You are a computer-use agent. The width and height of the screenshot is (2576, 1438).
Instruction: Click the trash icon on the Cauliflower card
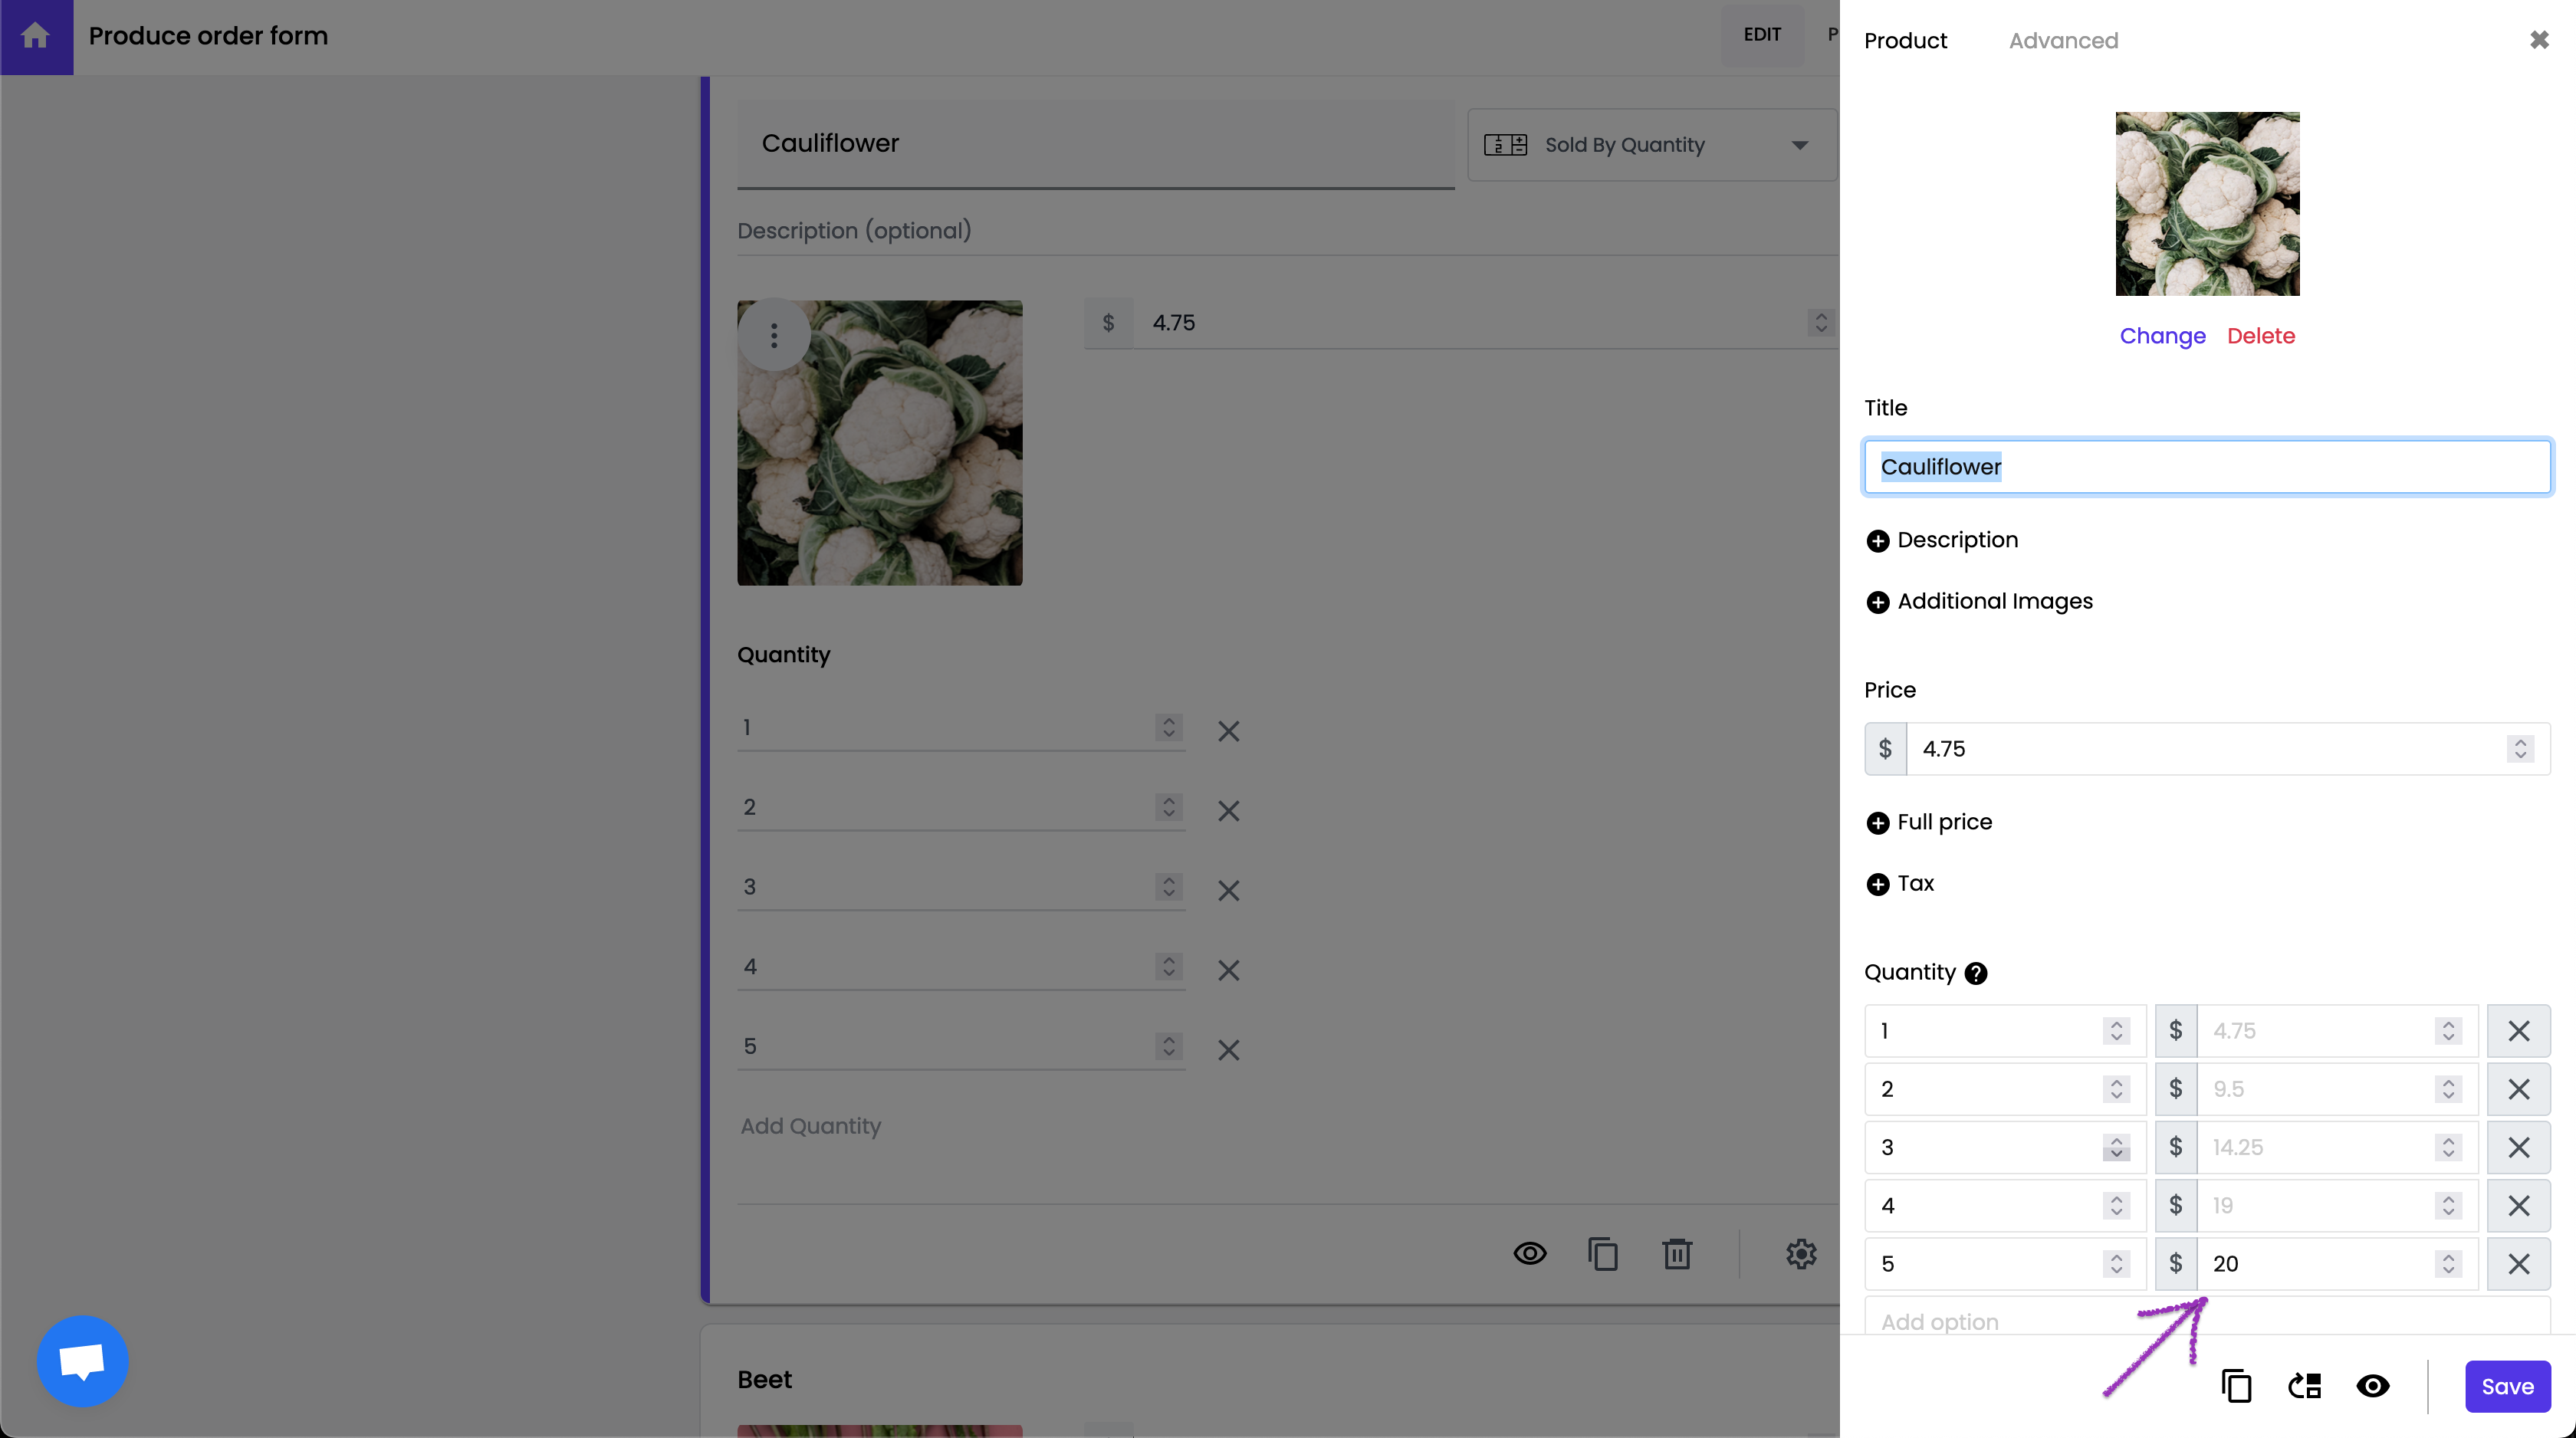click(1677, 1254)
